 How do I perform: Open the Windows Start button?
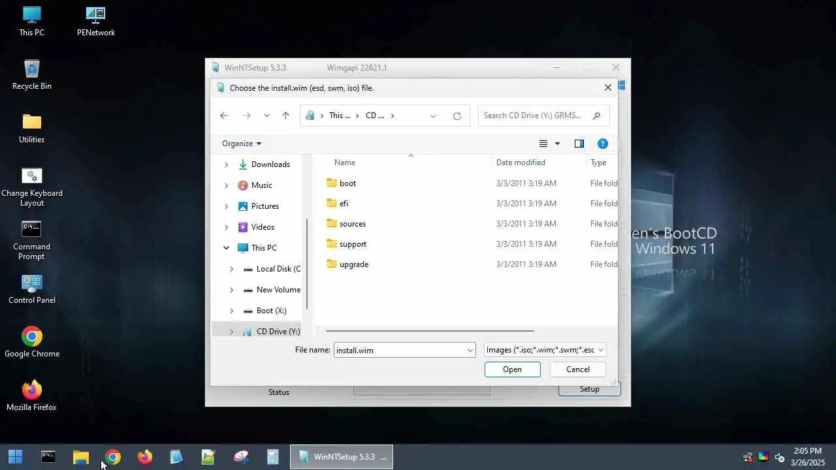click(16, 457)
